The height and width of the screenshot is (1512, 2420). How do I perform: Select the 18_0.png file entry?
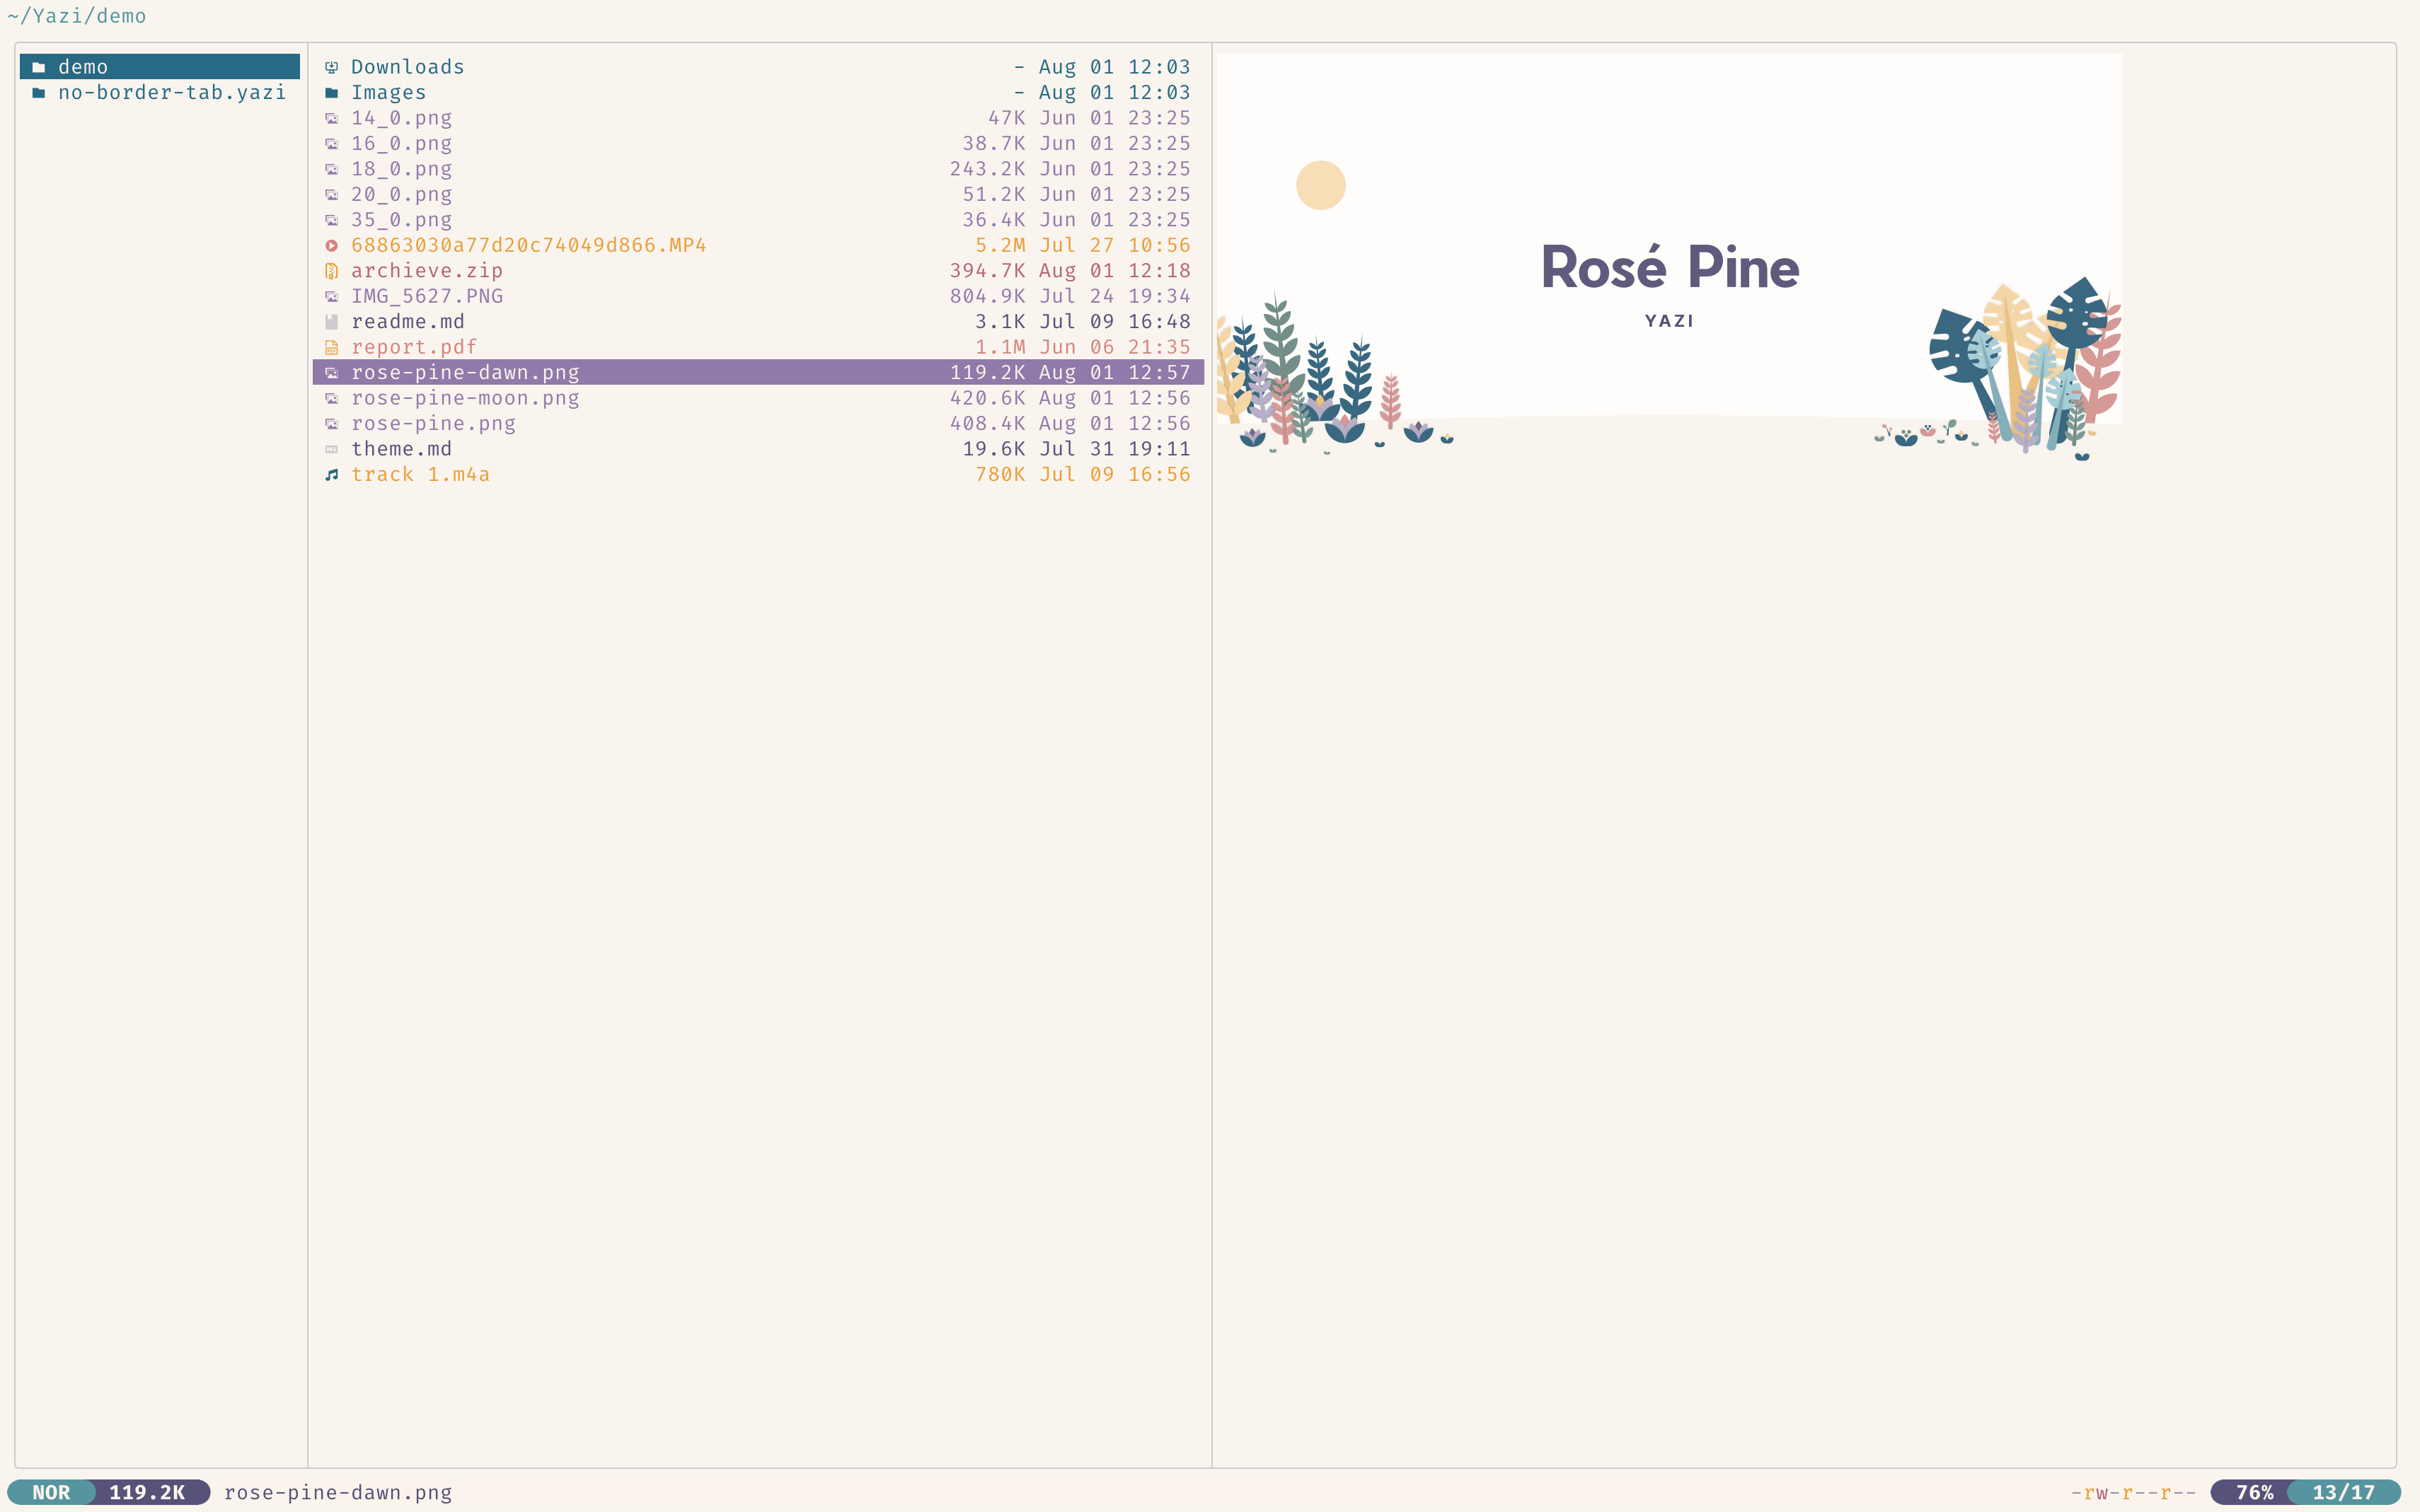(x=401, y=169)
